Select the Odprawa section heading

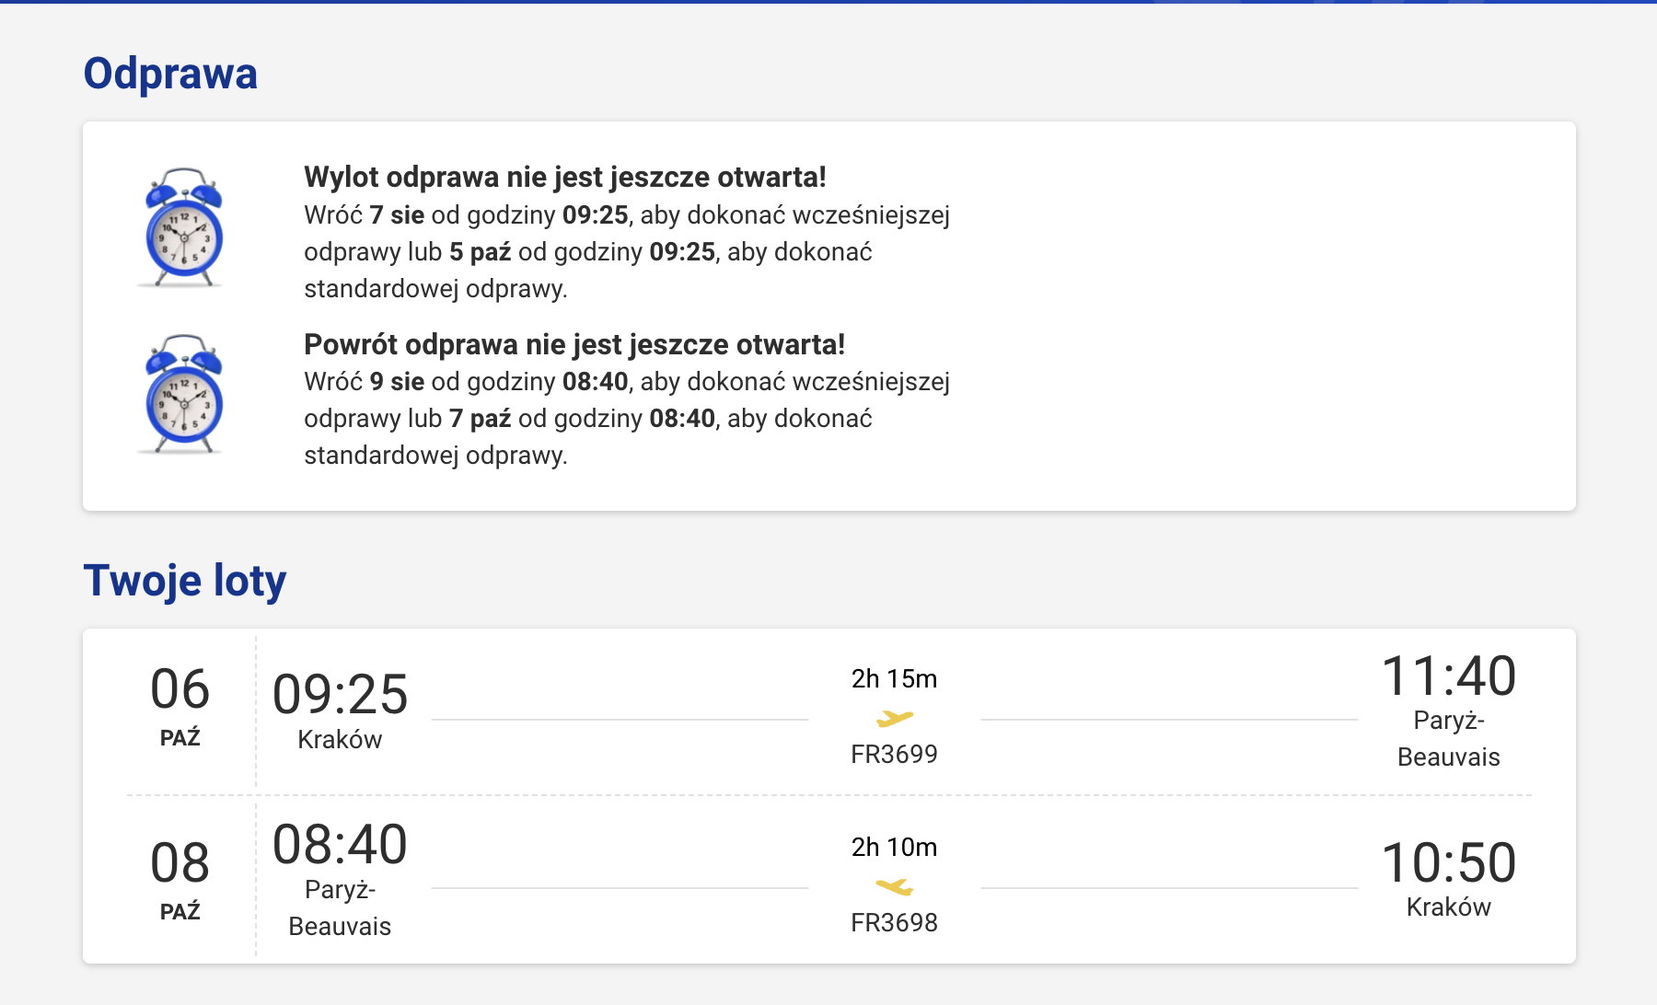pyautogui.click(x=170, y=74)
